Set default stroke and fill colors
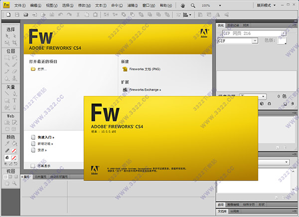This screenshot has width=299, height=217. coord(5,164)
